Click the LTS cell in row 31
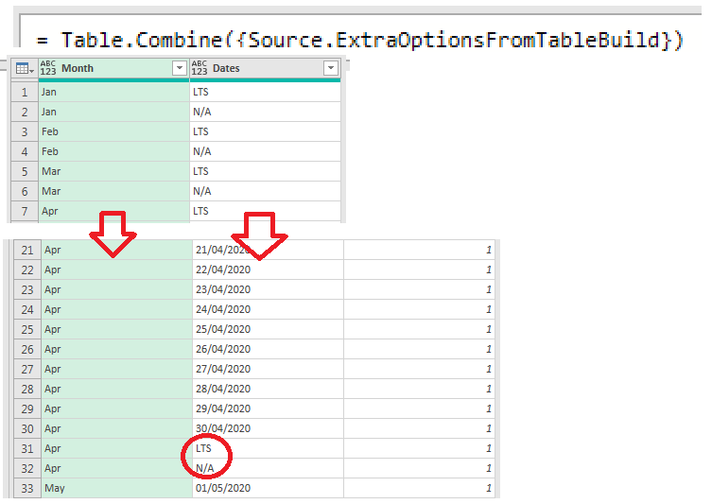The height and width of the screenshot is (504, 712). (x=203, y=448)
